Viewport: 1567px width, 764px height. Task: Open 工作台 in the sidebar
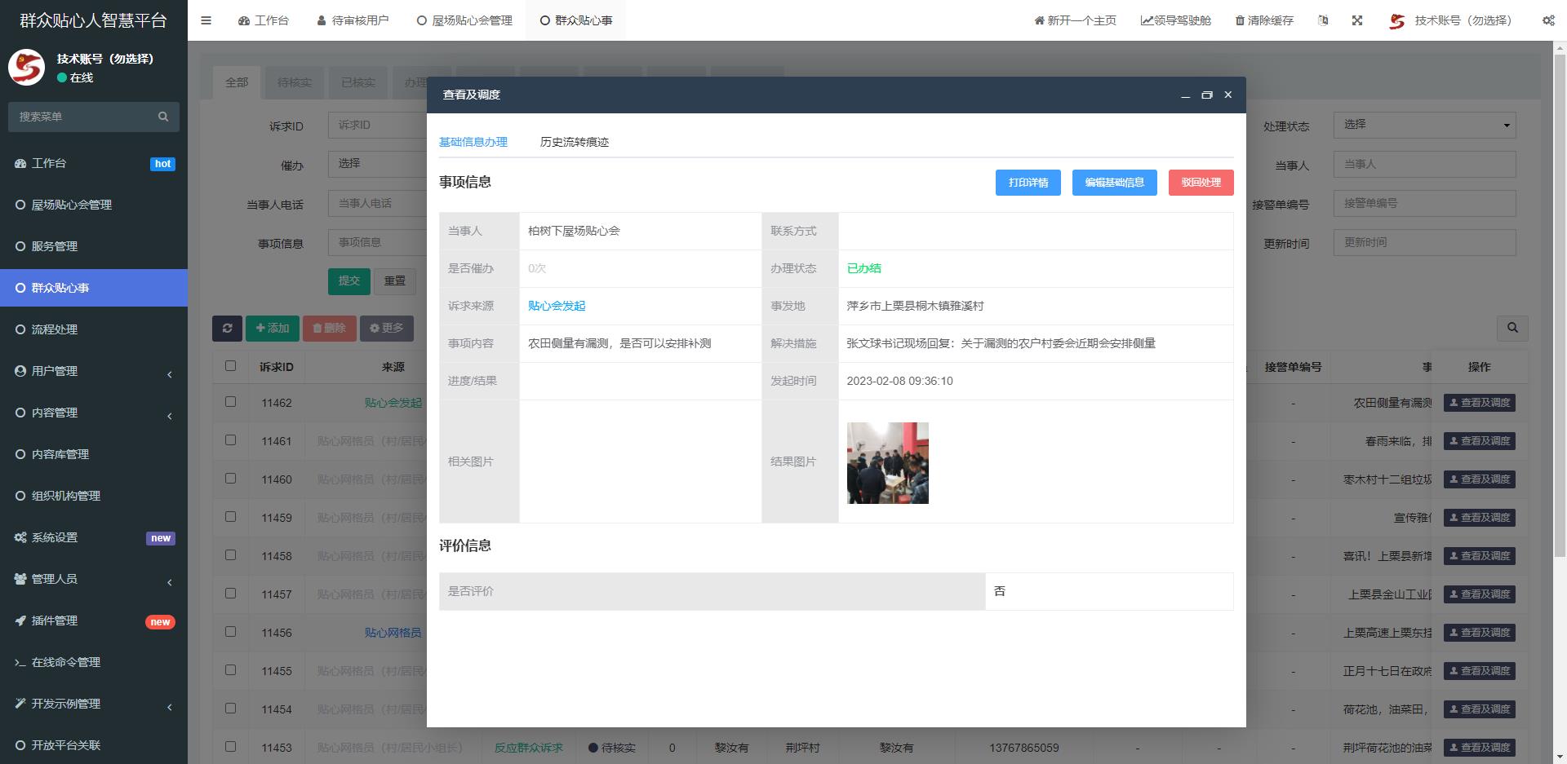94,163
